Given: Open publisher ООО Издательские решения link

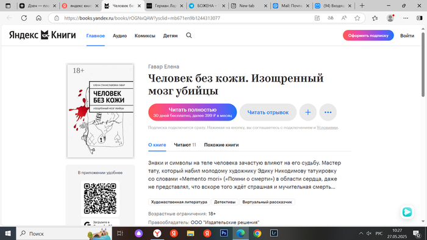Looking at the screenshot, I should point(225,222).
